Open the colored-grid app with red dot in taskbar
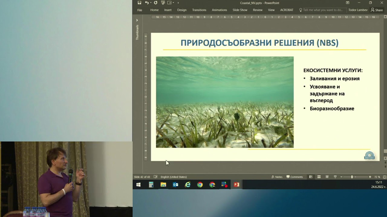This screenshot has height=217, width=387. pos(224,185)
